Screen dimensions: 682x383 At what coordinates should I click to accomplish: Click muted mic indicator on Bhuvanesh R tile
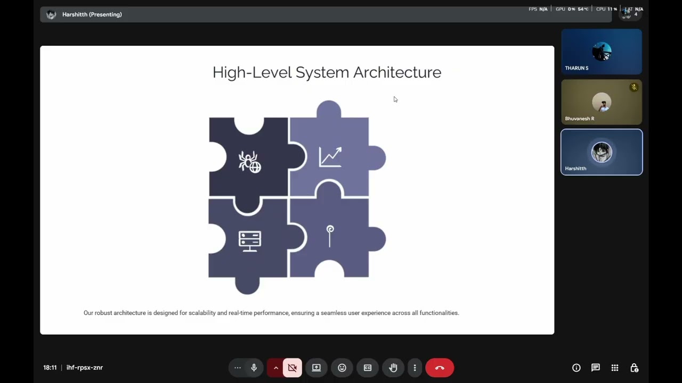634,87
